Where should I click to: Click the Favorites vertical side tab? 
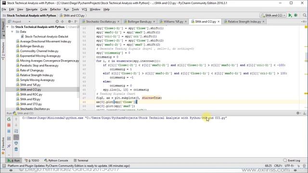[x=3, y=146]
